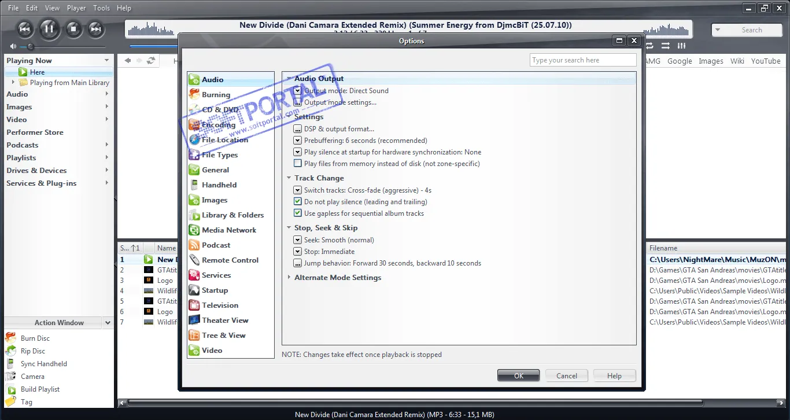The height and width of the screenshot is (420, 790).
Task: Click Rip Disc in Action Window
Action: tap(32, 351)
